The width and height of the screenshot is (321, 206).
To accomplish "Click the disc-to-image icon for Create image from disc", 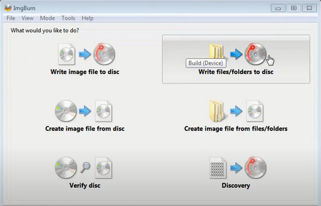I will [83, 111].
